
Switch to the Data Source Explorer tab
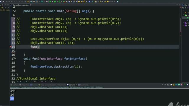tap(47, 85)
